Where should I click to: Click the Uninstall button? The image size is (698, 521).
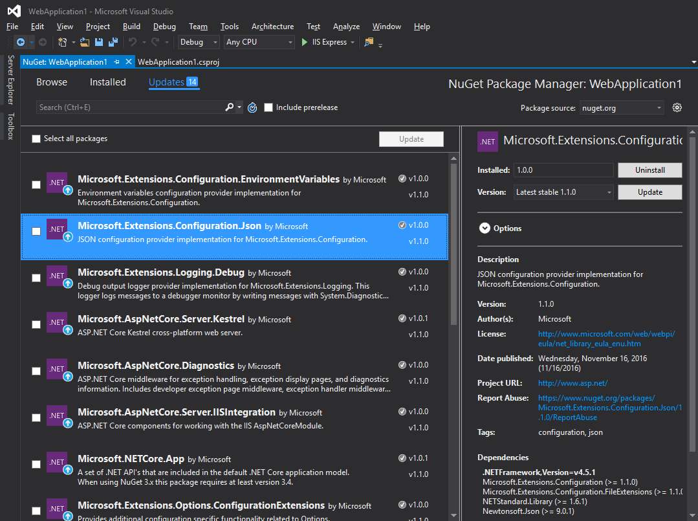click(649, 170)
